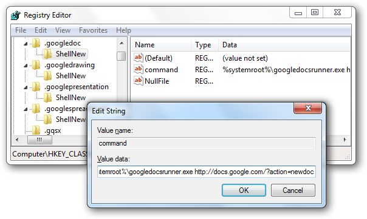Select ShellNew label under .googledoc
This screenshot has width=367, height=219.
(70, 54)
